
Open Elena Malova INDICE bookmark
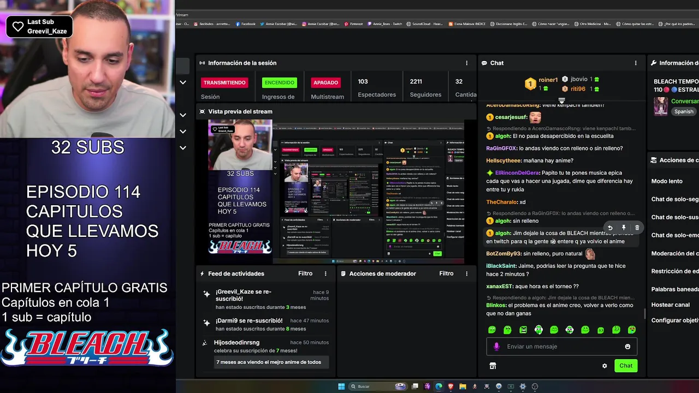[x=467, y=24]
